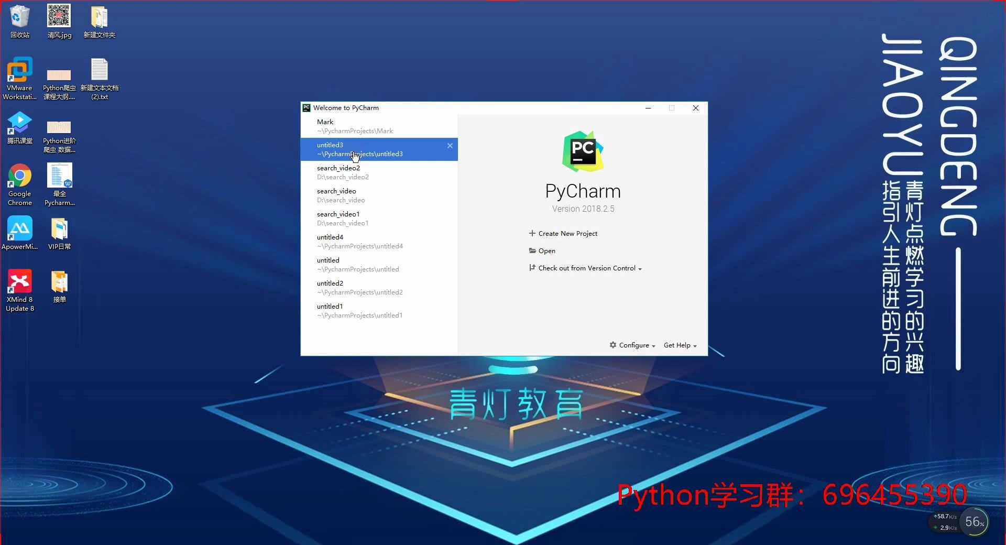Open the untitled1 recent project
1006x545 pixels.
click(367, 310)
